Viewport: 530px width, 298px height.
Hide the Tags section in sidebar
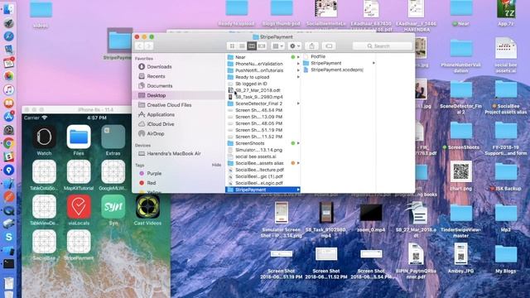(216, 165)
